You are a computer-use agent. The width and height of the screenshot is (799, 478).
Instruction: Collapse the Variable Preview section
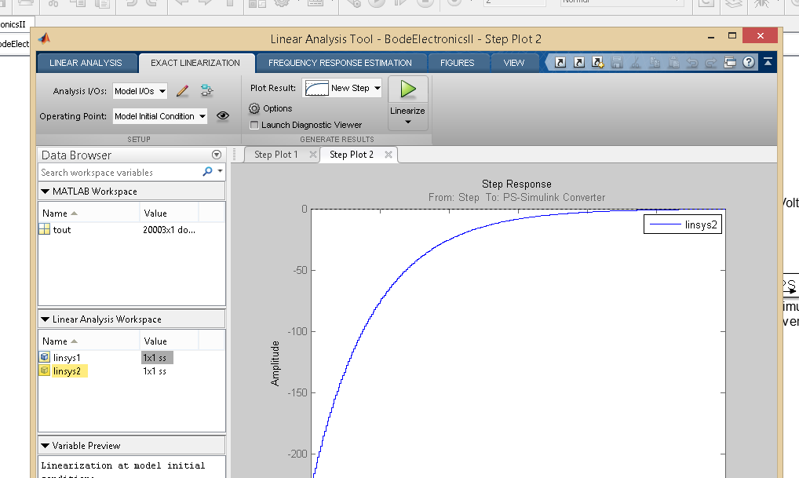click(45, 446)
